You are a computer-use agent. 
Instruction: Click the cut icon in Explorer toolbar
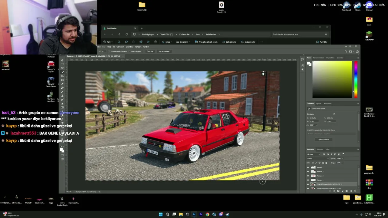[x=119, y=42]
